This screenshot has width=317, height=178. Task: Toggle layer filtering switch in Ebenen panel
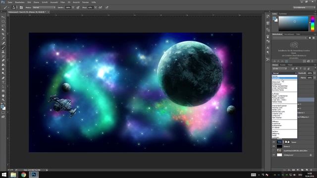click(x=315, y=69)
